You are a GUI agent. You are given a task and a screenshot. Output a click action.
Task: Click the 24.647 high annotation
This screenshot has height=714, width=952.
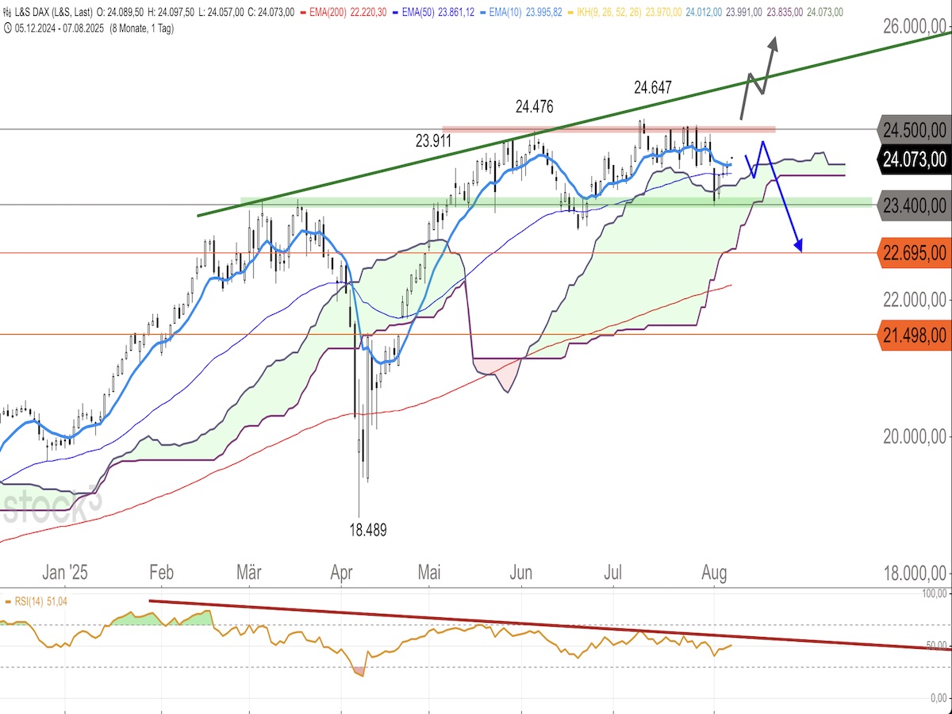point(653,88)
